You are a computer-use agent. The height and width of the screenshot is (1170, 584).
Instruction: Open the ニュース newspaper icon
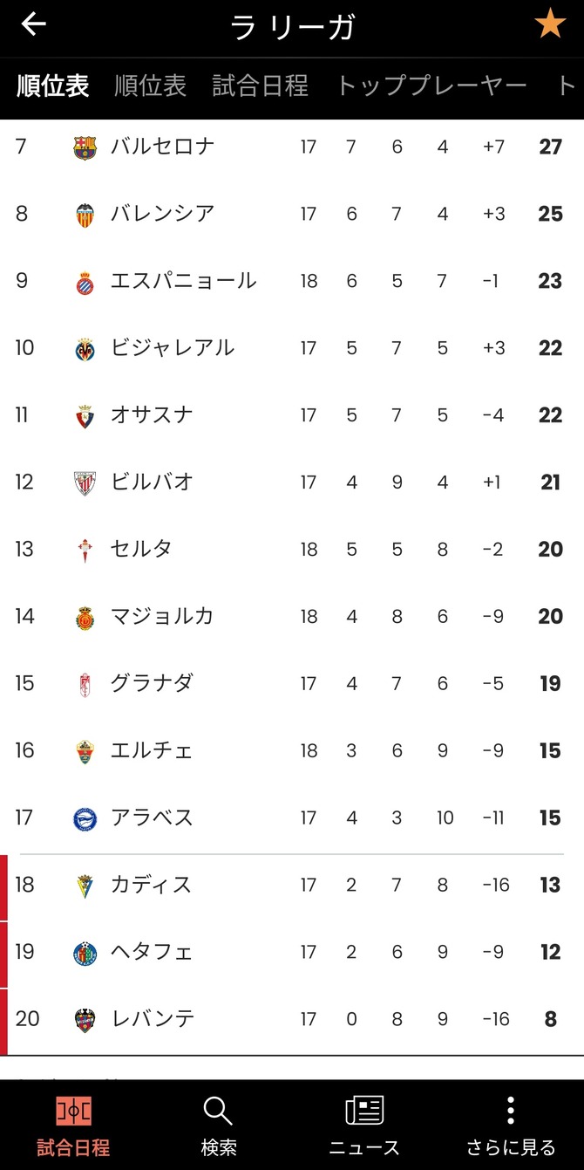pyautogui.click(x=364, y=1111)
